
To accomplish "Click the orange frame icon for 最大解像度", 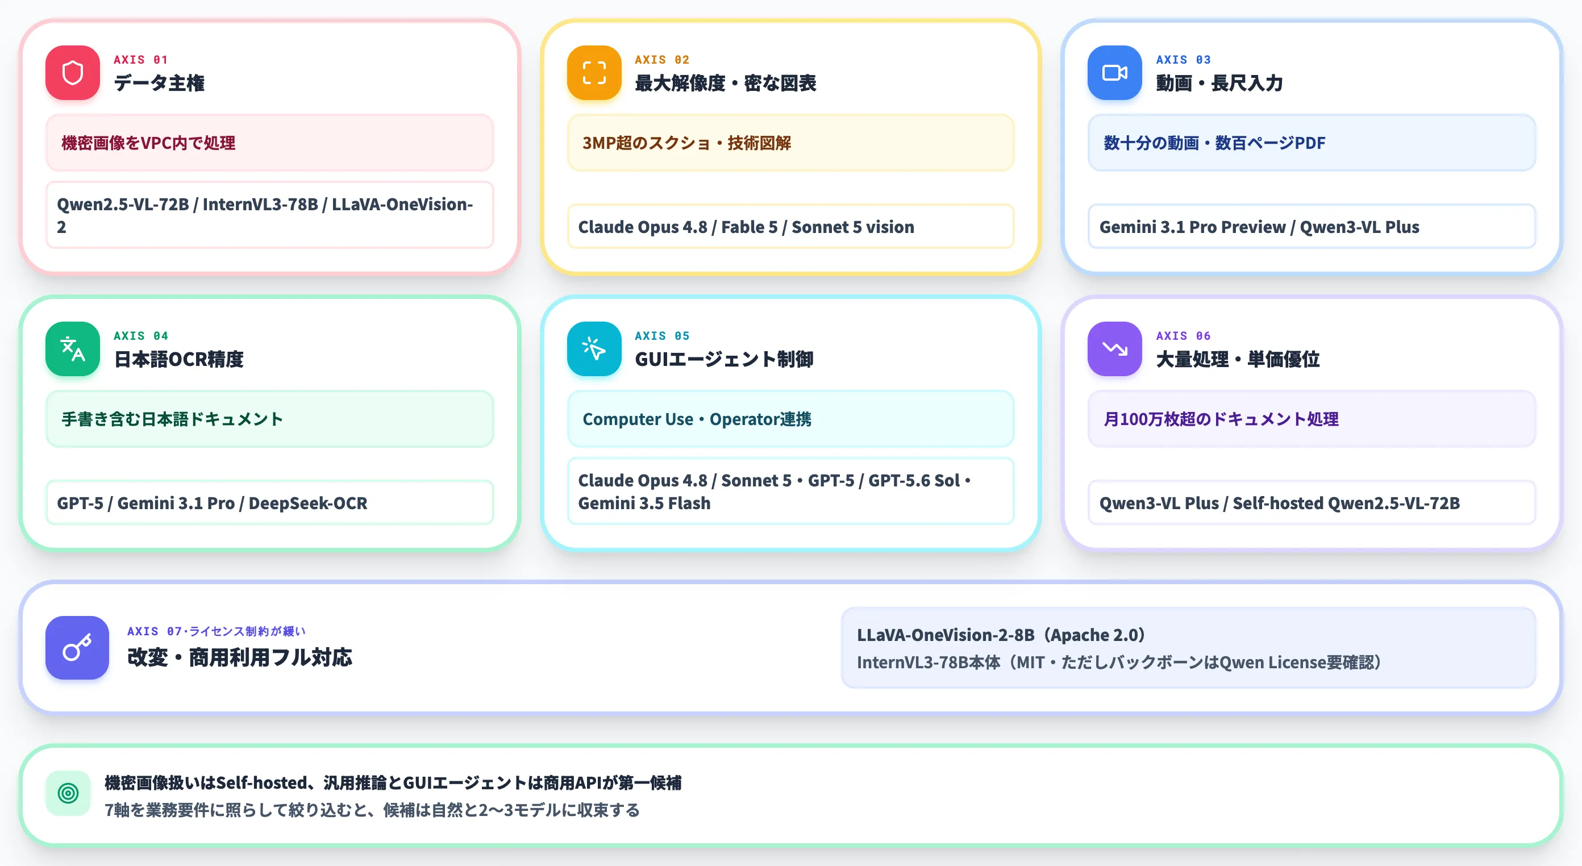I will (x=594, y=73).
